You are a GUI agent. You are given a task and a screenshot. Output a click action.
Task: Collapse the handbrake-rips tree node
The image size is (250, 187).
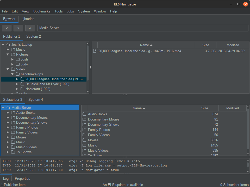12,74
